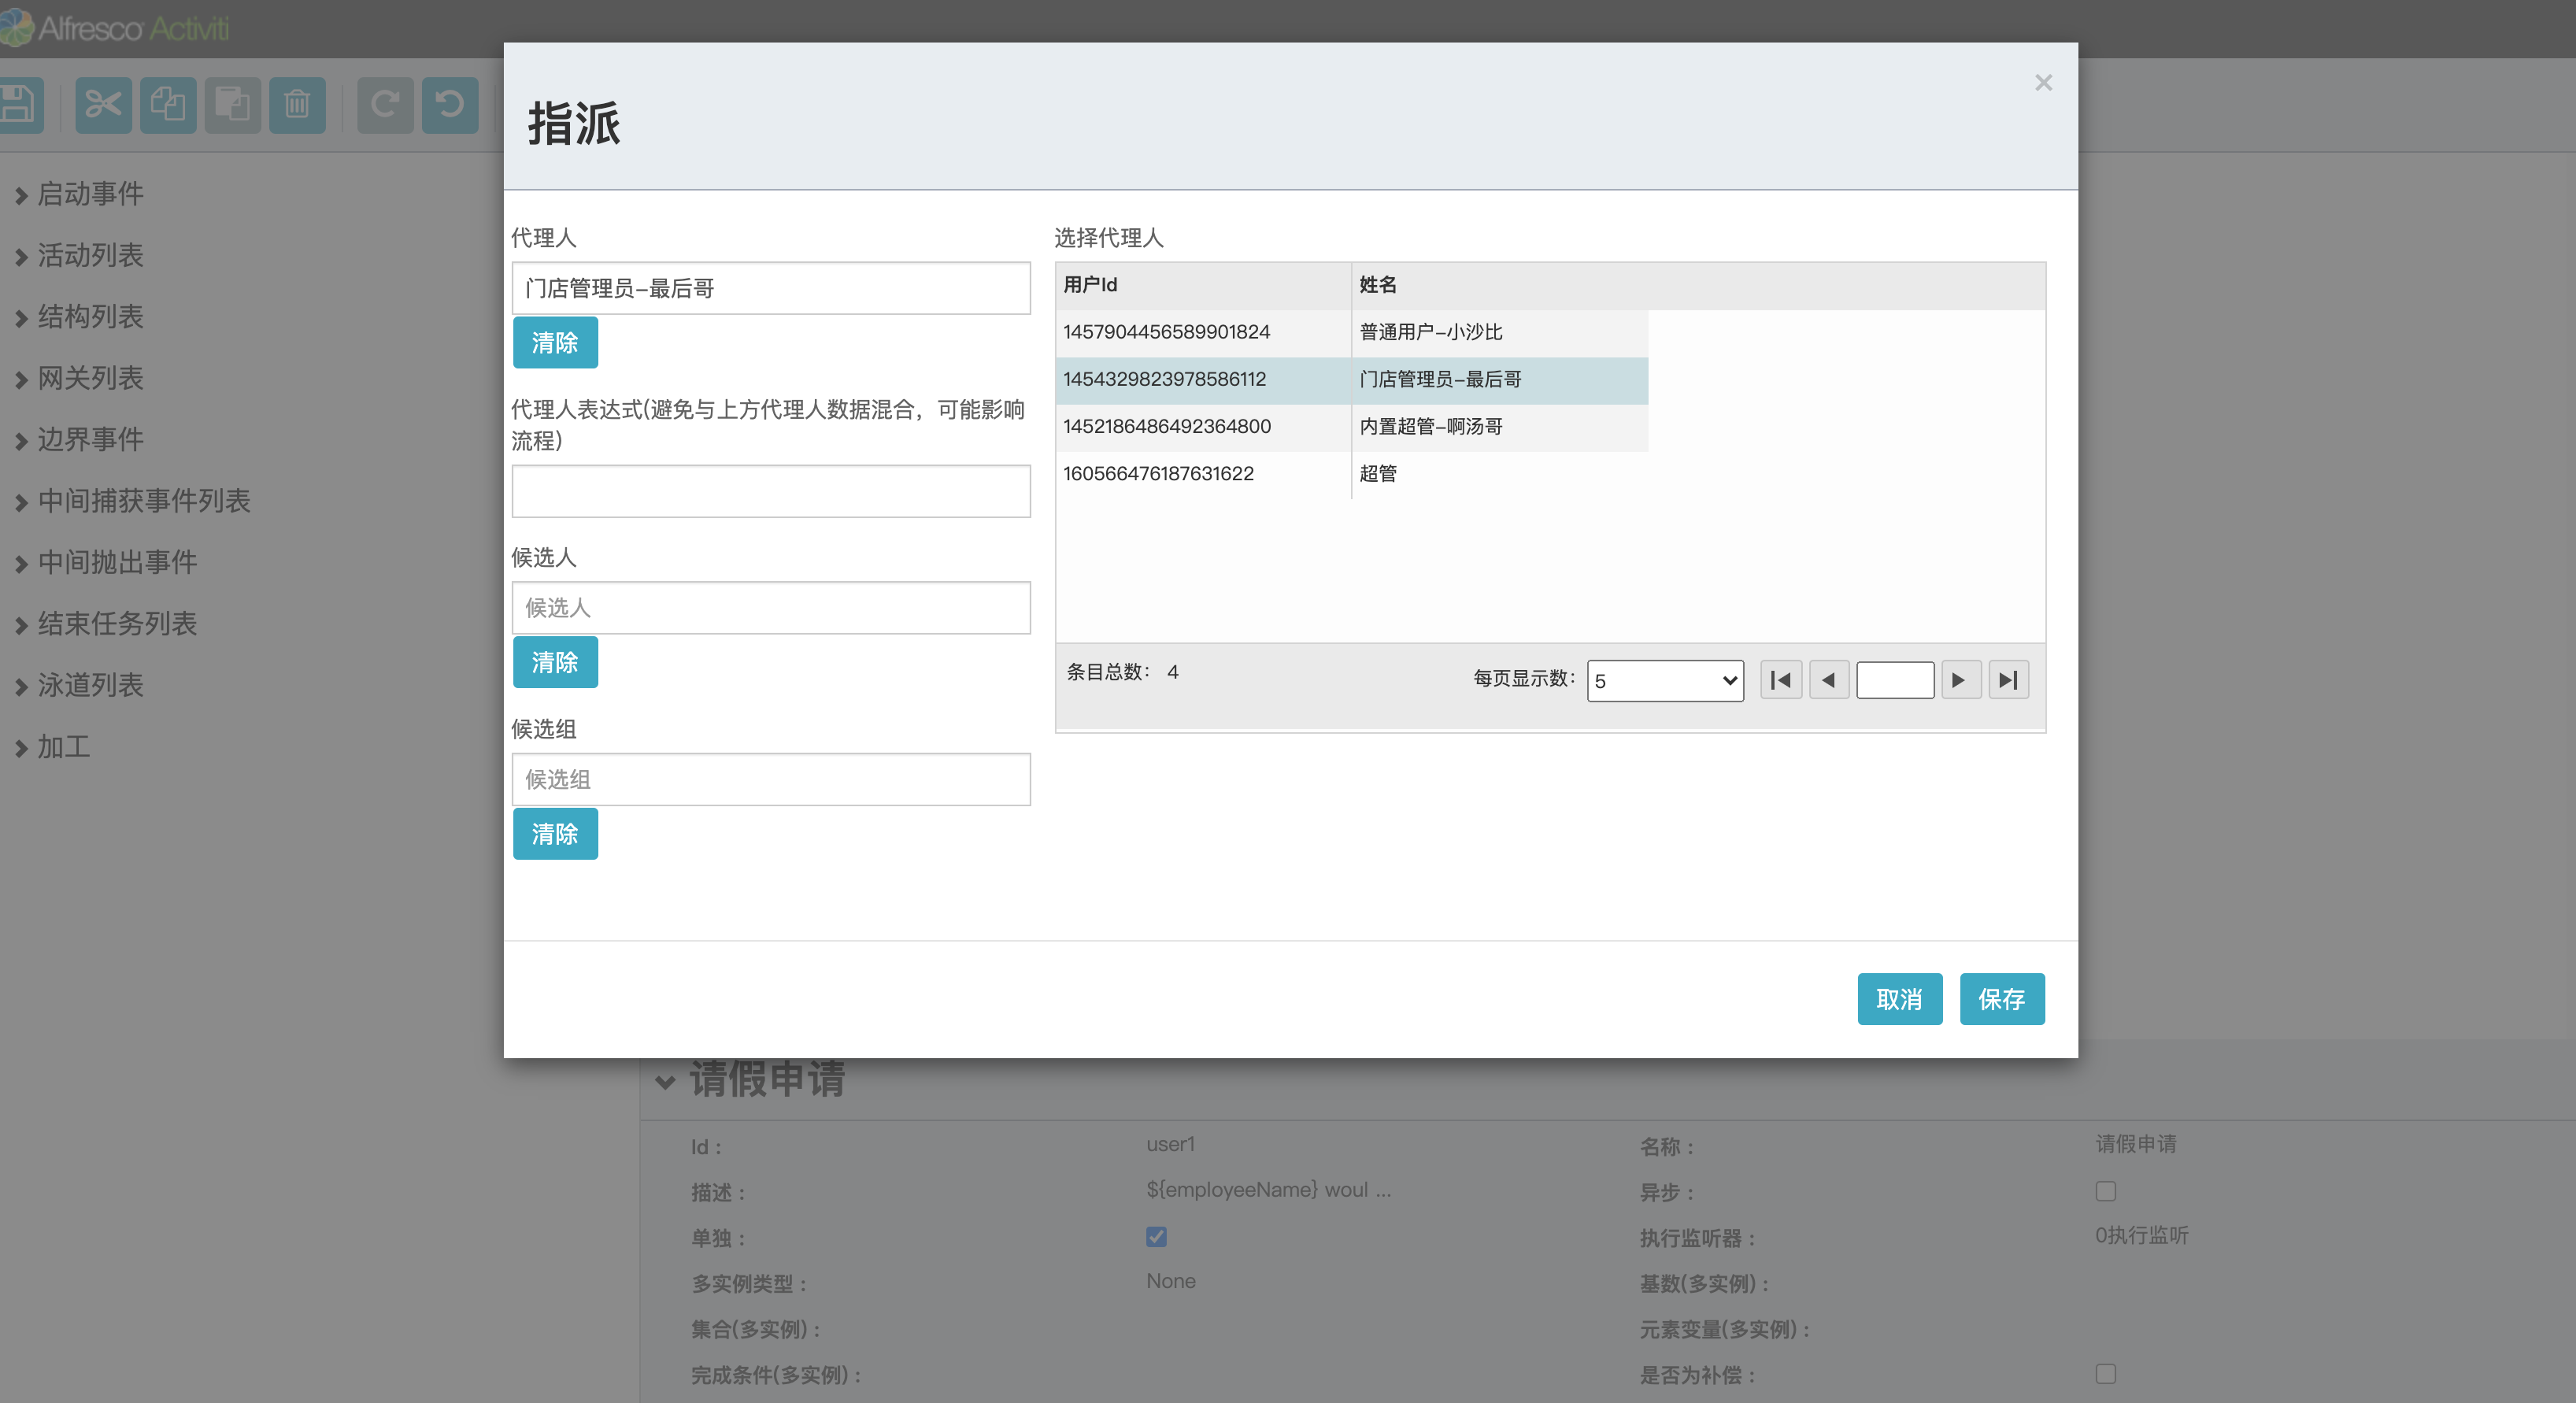Go to the first page of results
This screenshot has height=1403, width=2576.
tap(1781, 680)
